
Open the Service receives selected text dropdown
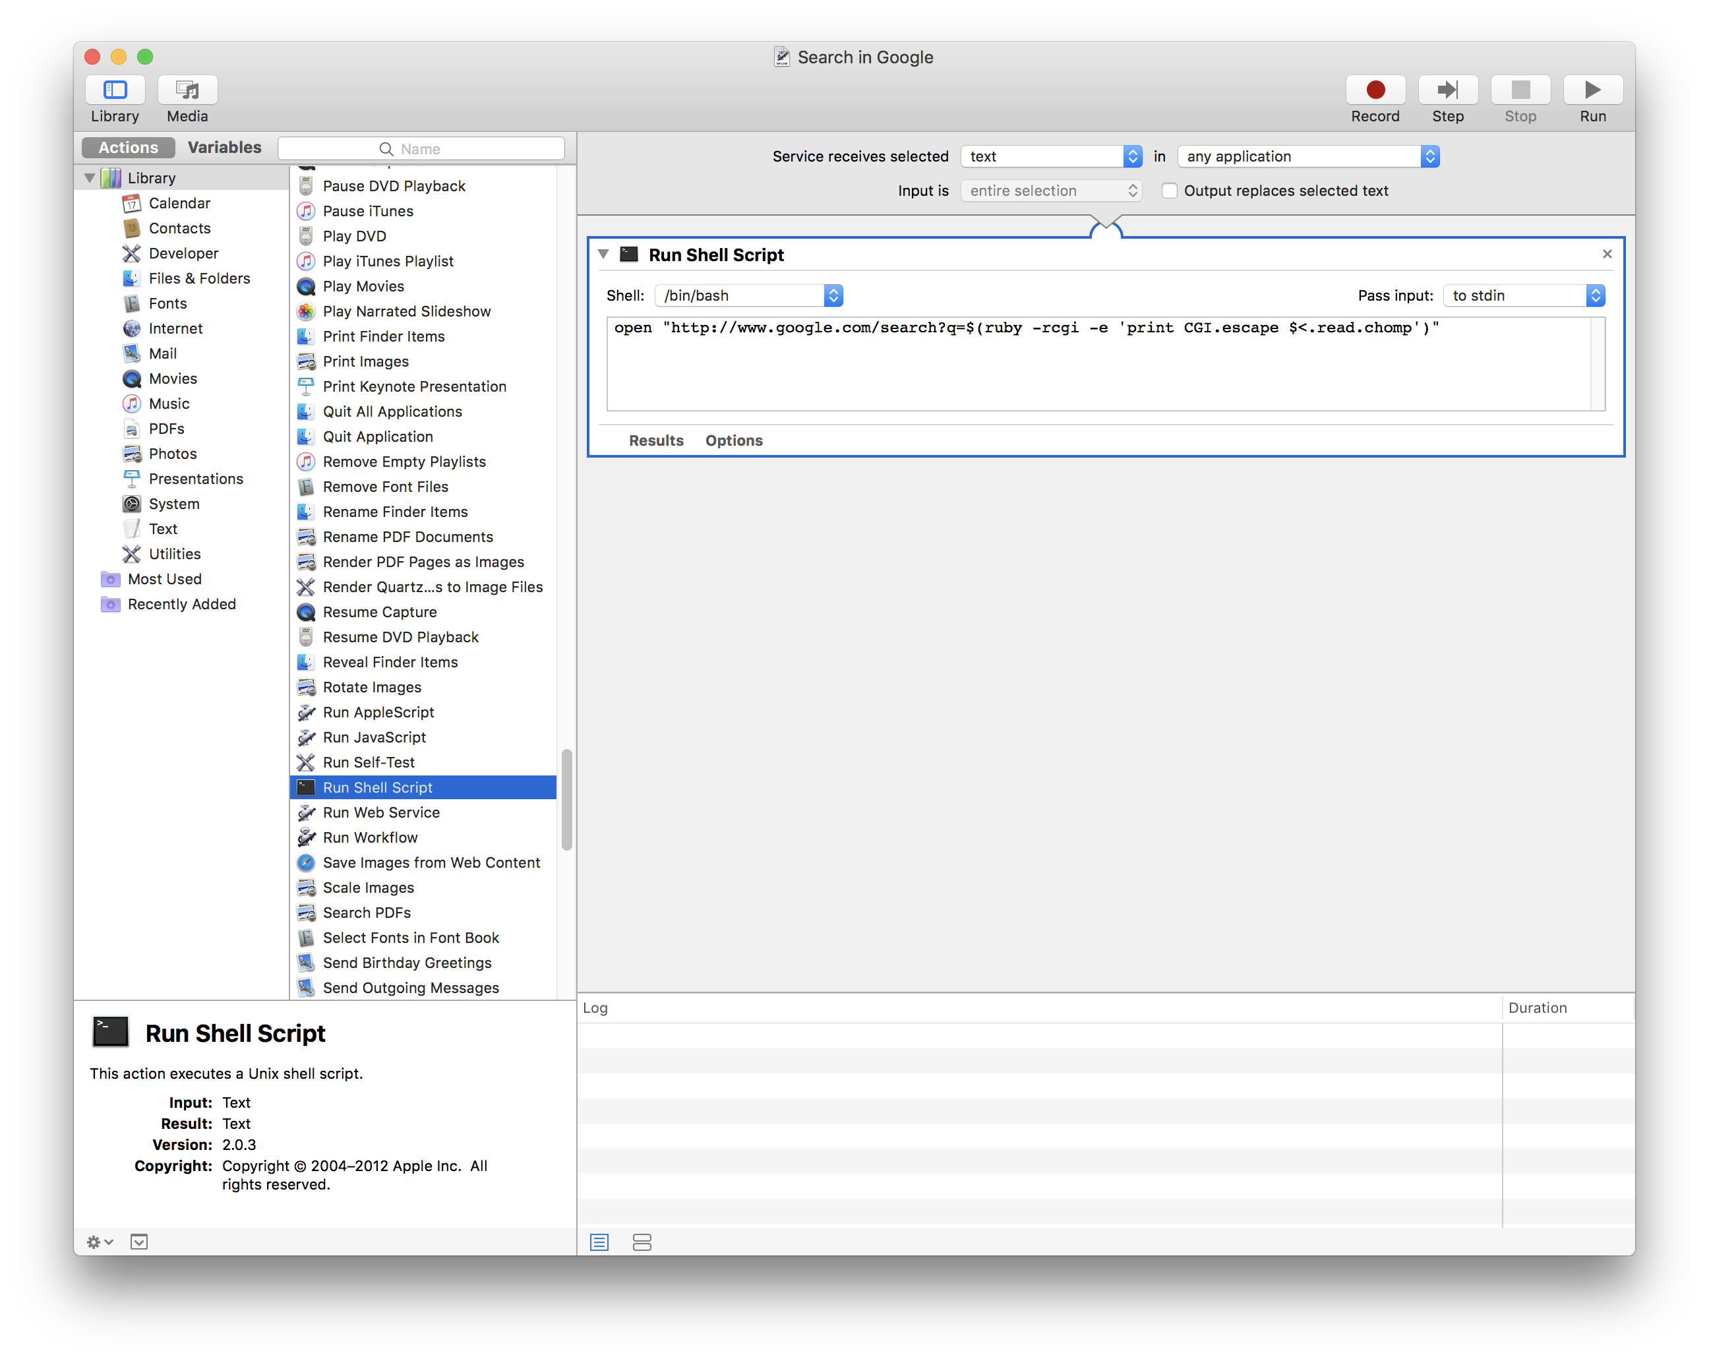click(1051, 156)
